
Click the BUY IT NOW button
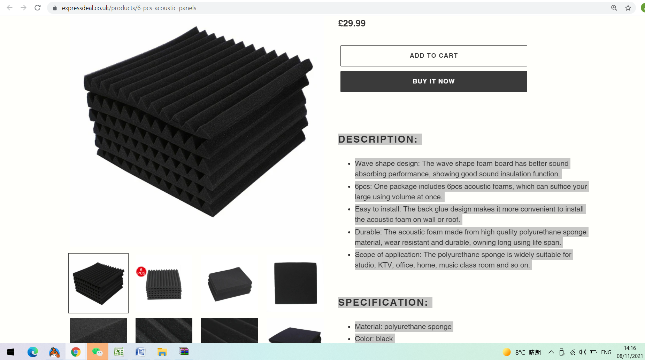pyautogui.click(x=433, y=81)
